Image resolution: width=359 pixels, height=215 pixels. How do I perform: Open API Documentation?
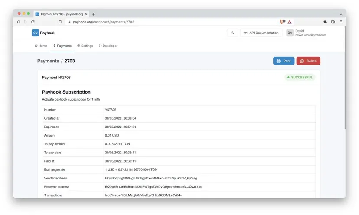click(261, 33)
